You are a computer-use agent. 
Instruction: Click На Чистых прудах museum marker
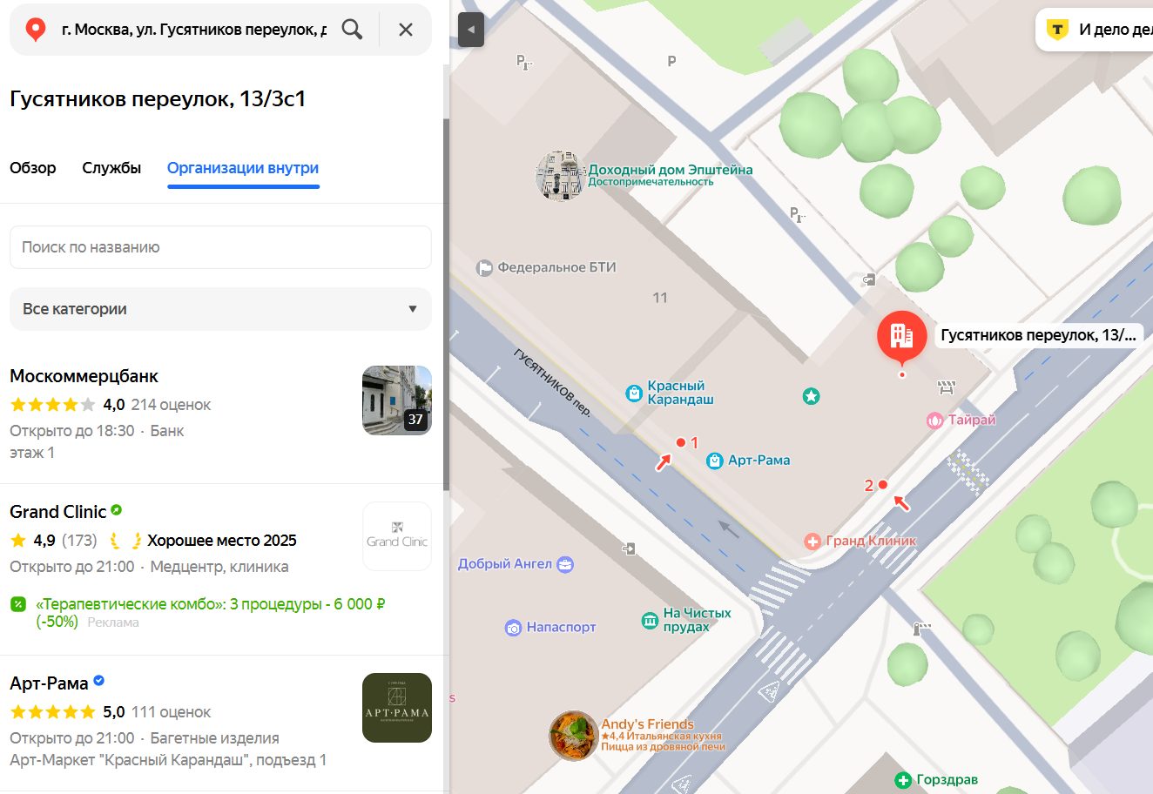tap(650, 620)
